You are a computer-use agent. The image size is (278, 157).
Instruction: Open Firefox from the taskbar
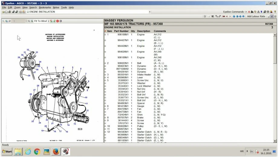tap(56, 152)
